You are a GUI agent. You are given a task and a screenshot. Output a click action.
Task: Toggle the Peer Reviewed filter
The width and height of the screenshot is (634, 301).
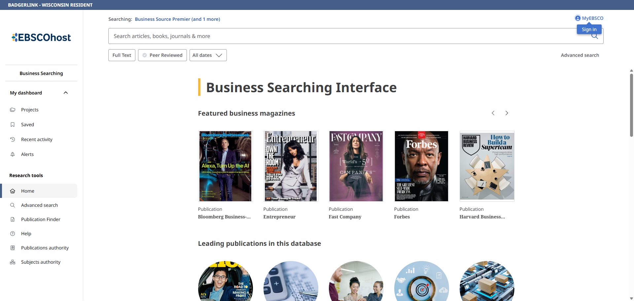(162, 55)
